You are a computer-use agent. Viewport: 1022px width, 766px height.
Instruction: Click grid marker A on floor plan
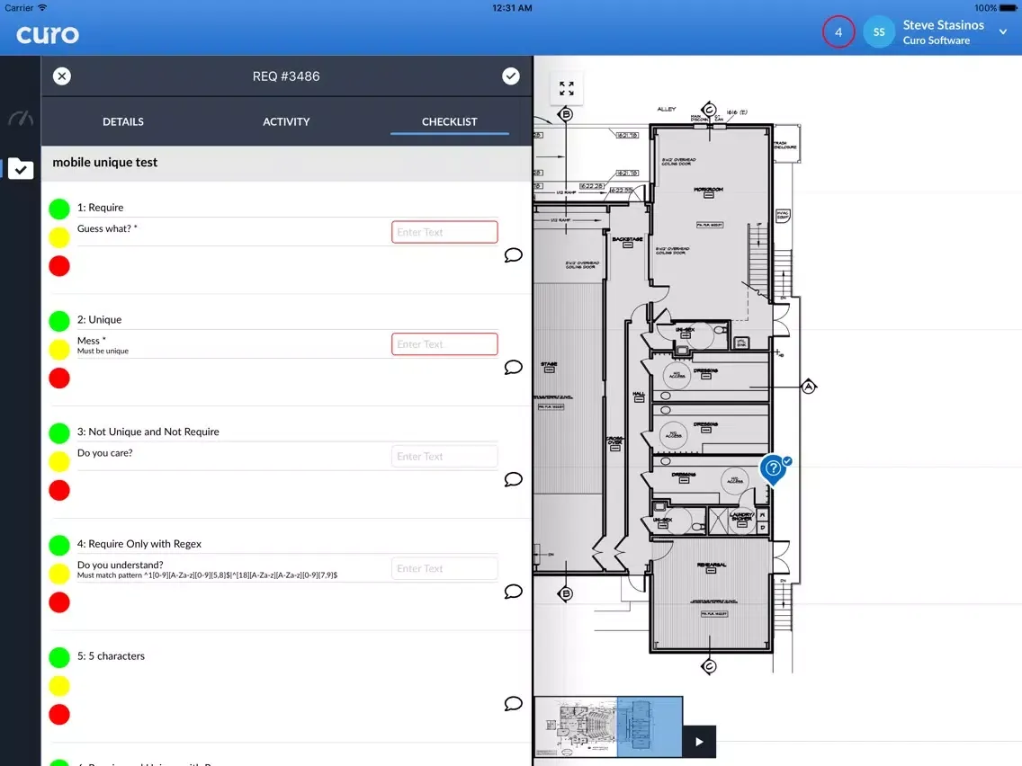point(808,387)
